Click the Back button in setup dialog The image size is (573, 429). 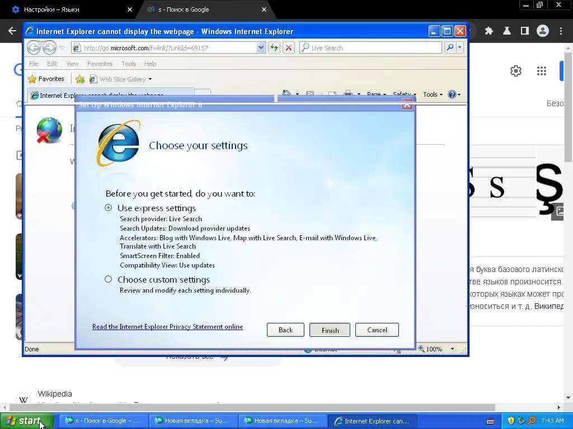285,330
